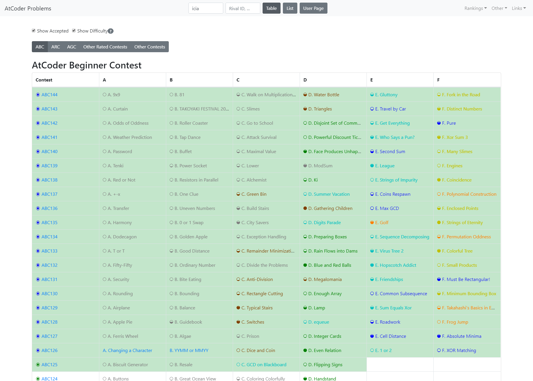This screenshot has height=381, width=533.
Task: Open problem D. Rain Flows into Dams
Action: [333, 251]
